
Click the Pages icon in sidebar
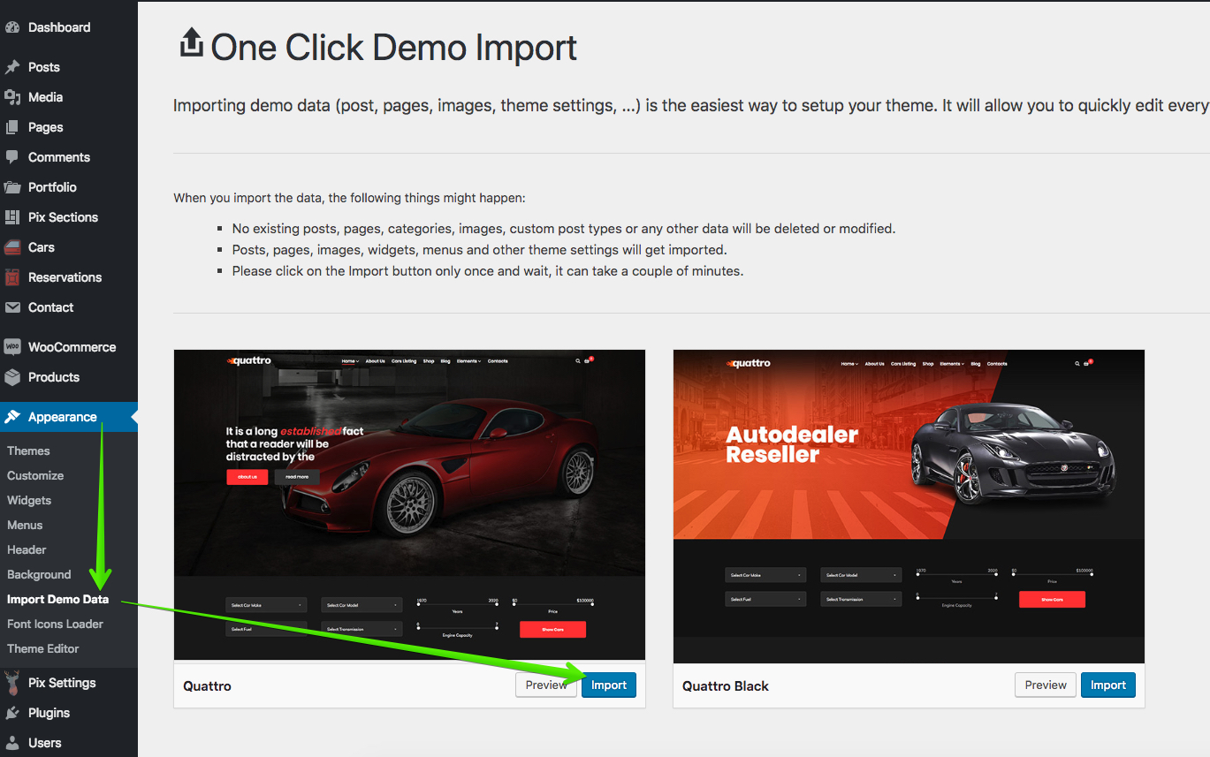[12, 127]
